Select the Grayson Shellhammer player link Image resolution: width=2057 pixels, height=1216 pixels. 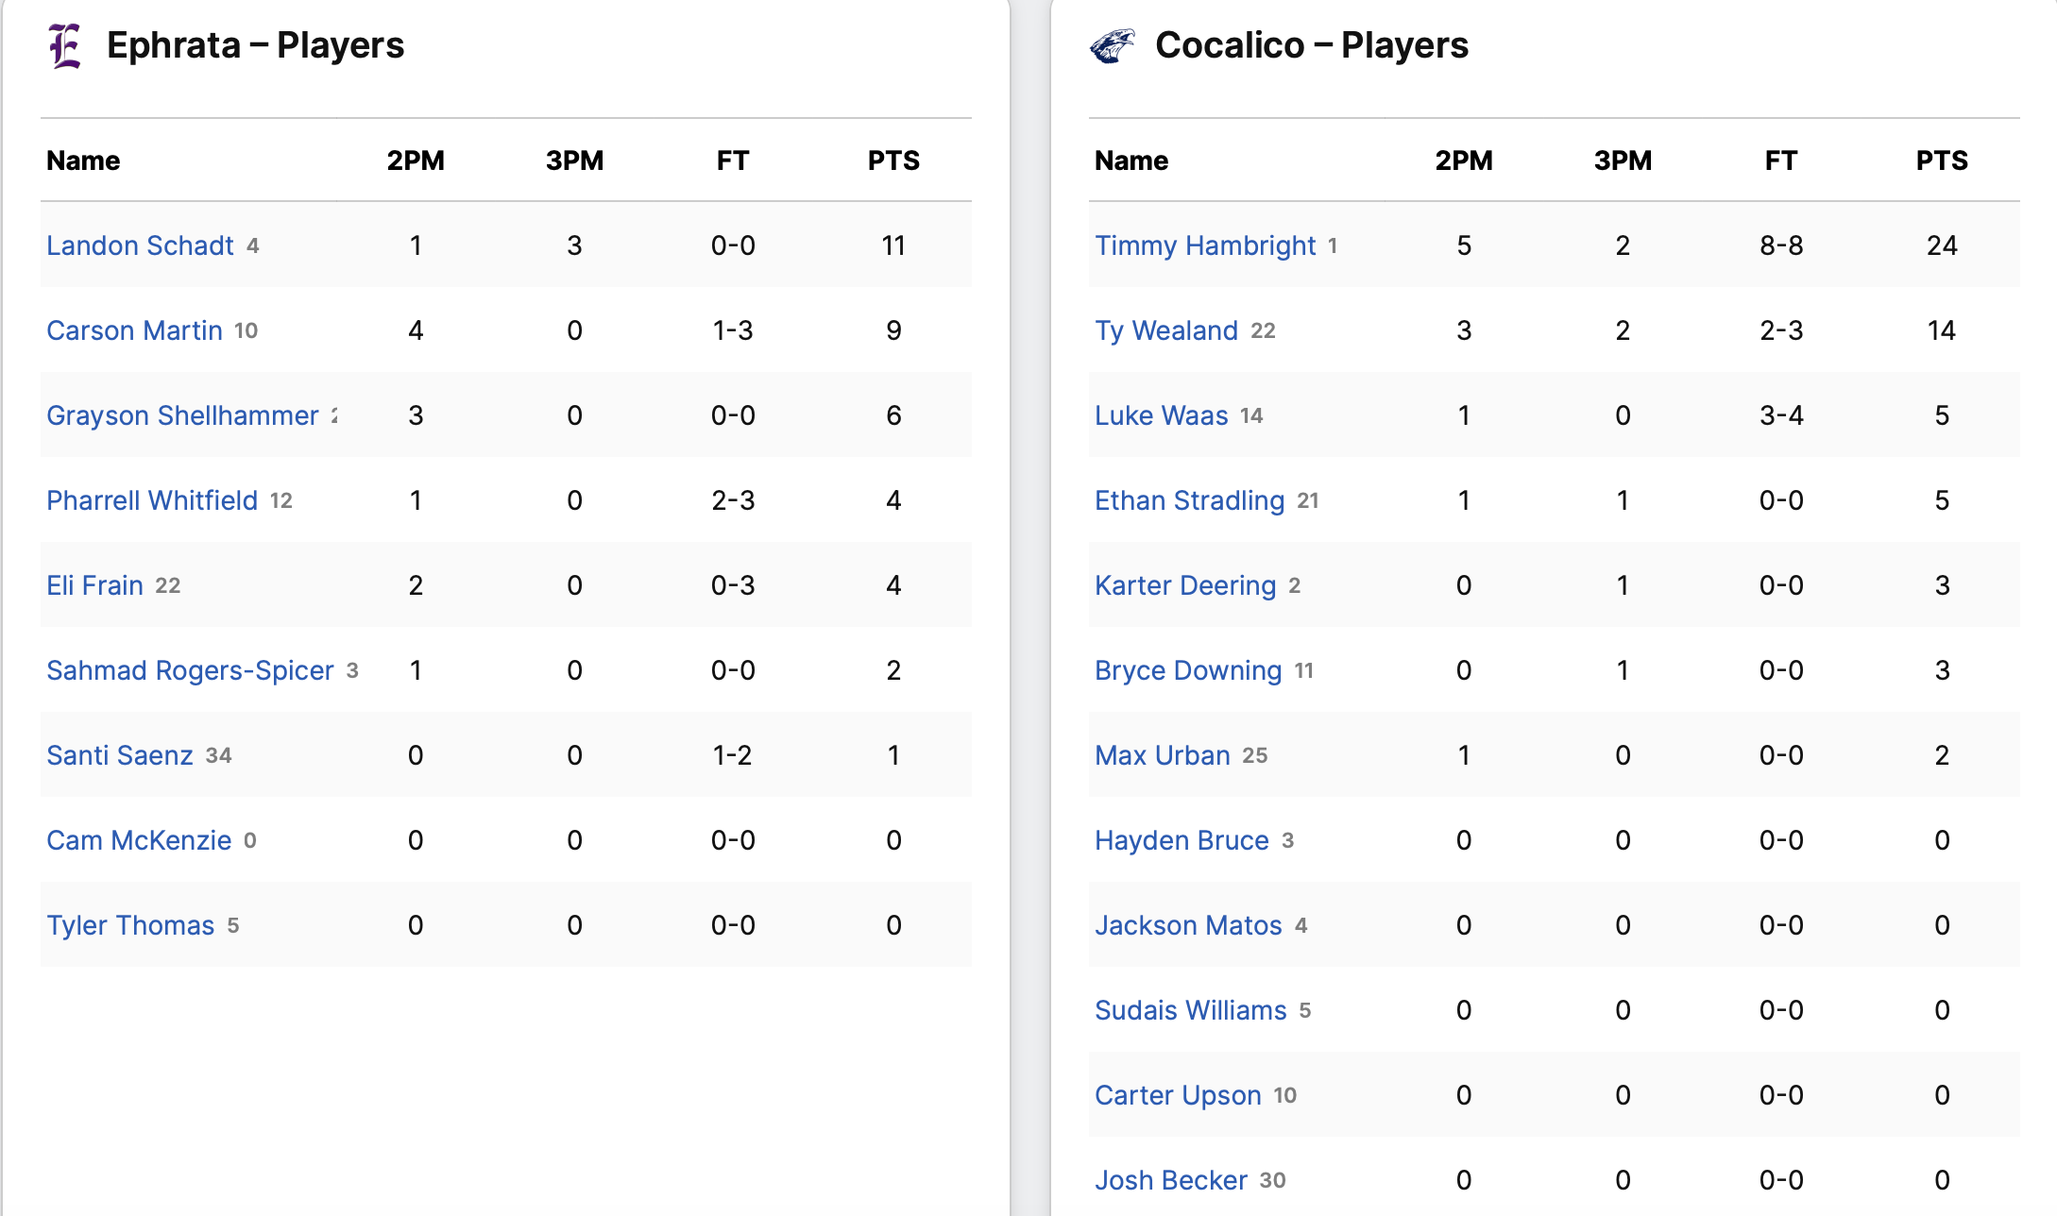click(182, 415)
